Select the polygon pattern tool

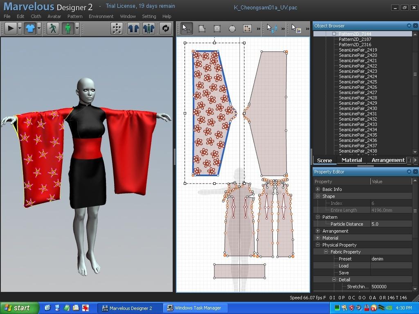coord(202,28)
